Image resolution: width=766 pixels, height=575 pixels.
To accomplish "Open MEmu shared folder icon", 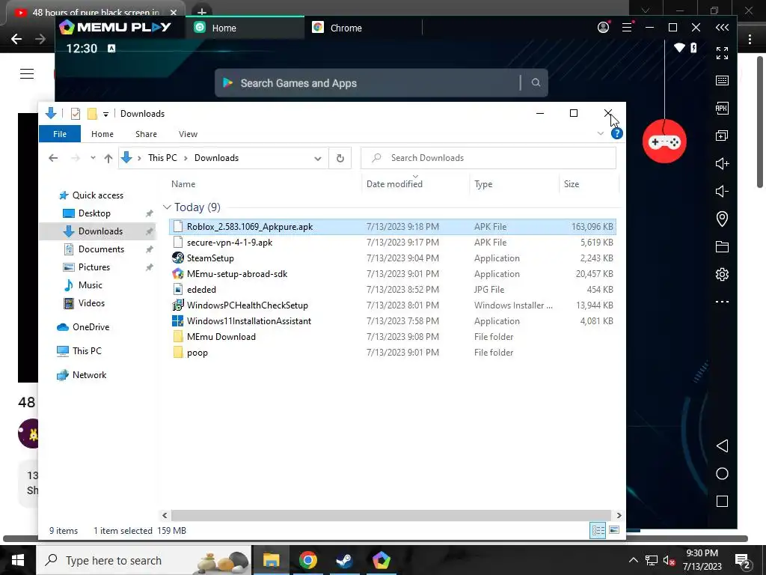I will click(x=722, y=246).
